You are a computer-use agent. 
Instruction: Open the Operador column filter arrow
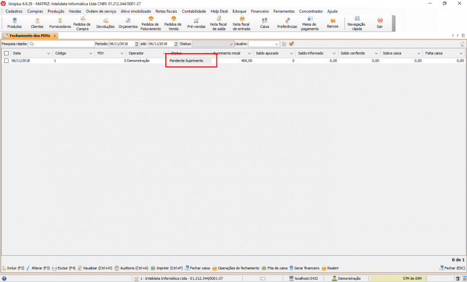[x=164, y=53]
